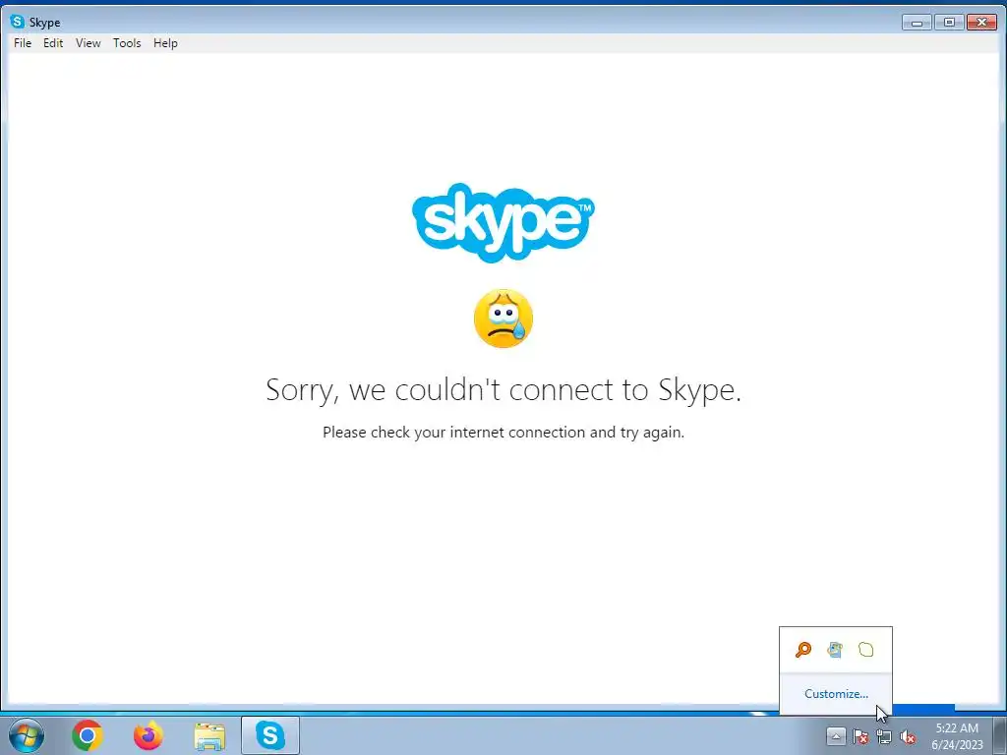Click the Windows Start button
Viewport: 1007px width, 755px height.
(26, 735)
